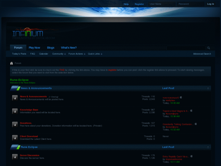Image resolution: width=221 pixels, height=166 pixels.
Task: Open the What's New? tab
Action: (69, 48)
